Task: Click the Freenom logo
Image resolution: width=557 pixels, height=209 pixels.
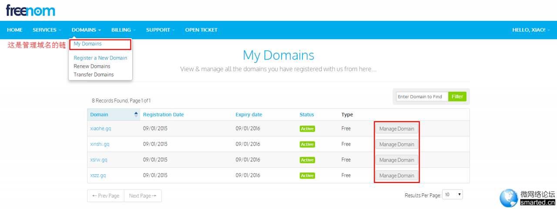Action: click(x=30, y=10)
